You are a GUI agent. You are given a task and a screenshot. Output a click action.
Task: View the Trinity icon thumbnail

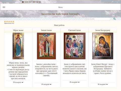75,46
